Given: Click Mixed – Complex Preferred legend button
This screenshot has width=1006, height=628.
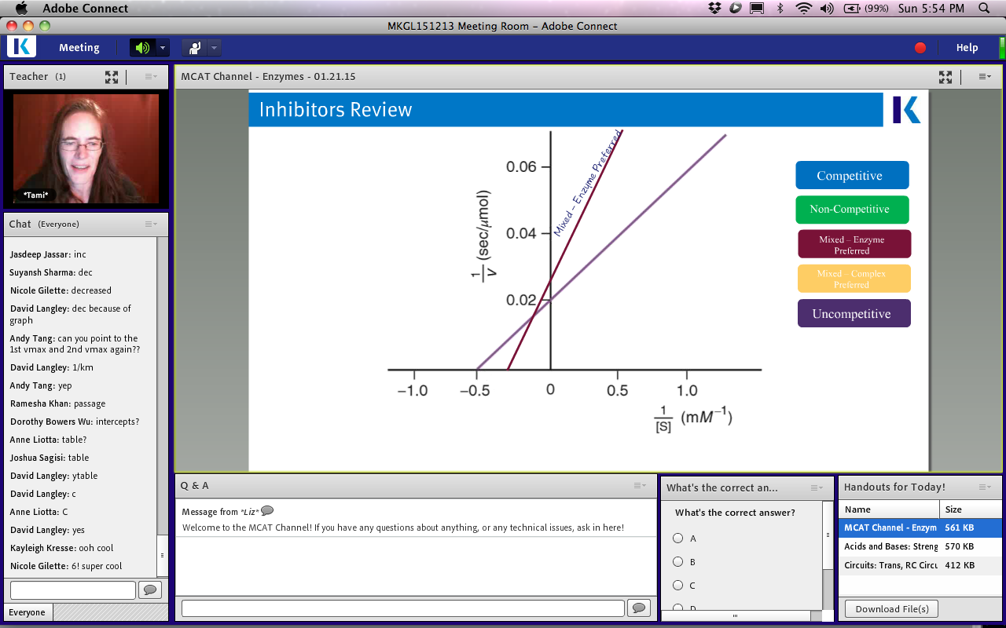Looking at the screenshot, I should (x=854, y=279).
